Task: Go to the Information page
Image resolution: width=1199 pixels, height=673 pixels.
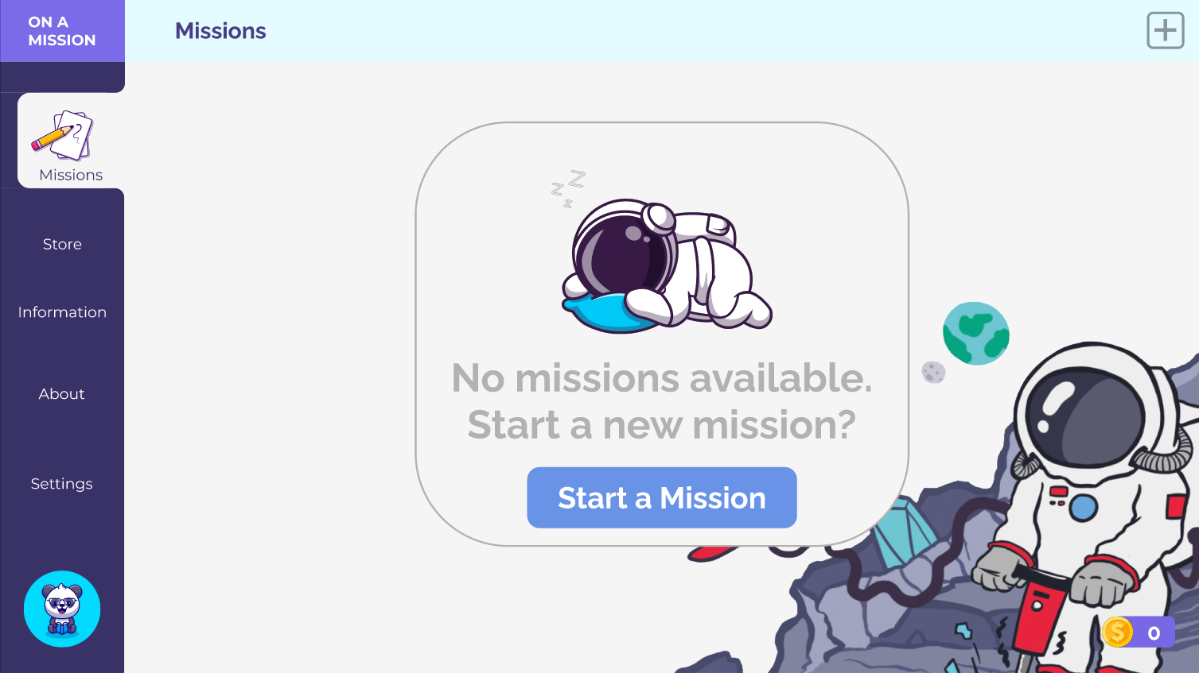Action: [x=62, y=312]
